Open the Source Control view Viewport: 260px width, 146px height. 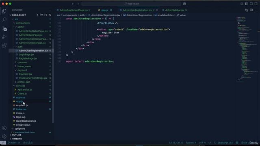tap(4, 28)
